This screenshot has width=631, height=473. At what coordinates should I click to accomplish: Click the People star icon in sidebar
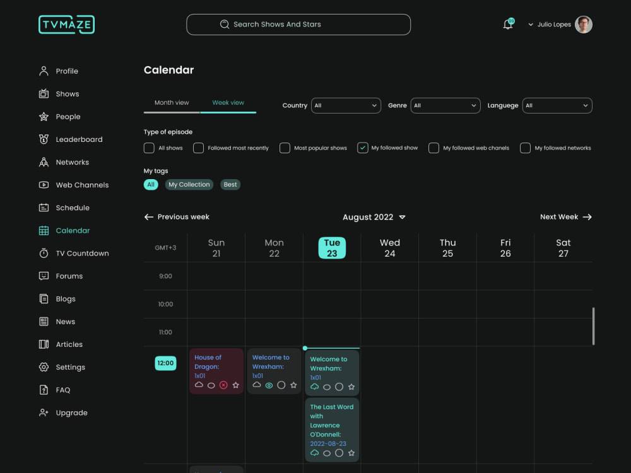(44, 117)
